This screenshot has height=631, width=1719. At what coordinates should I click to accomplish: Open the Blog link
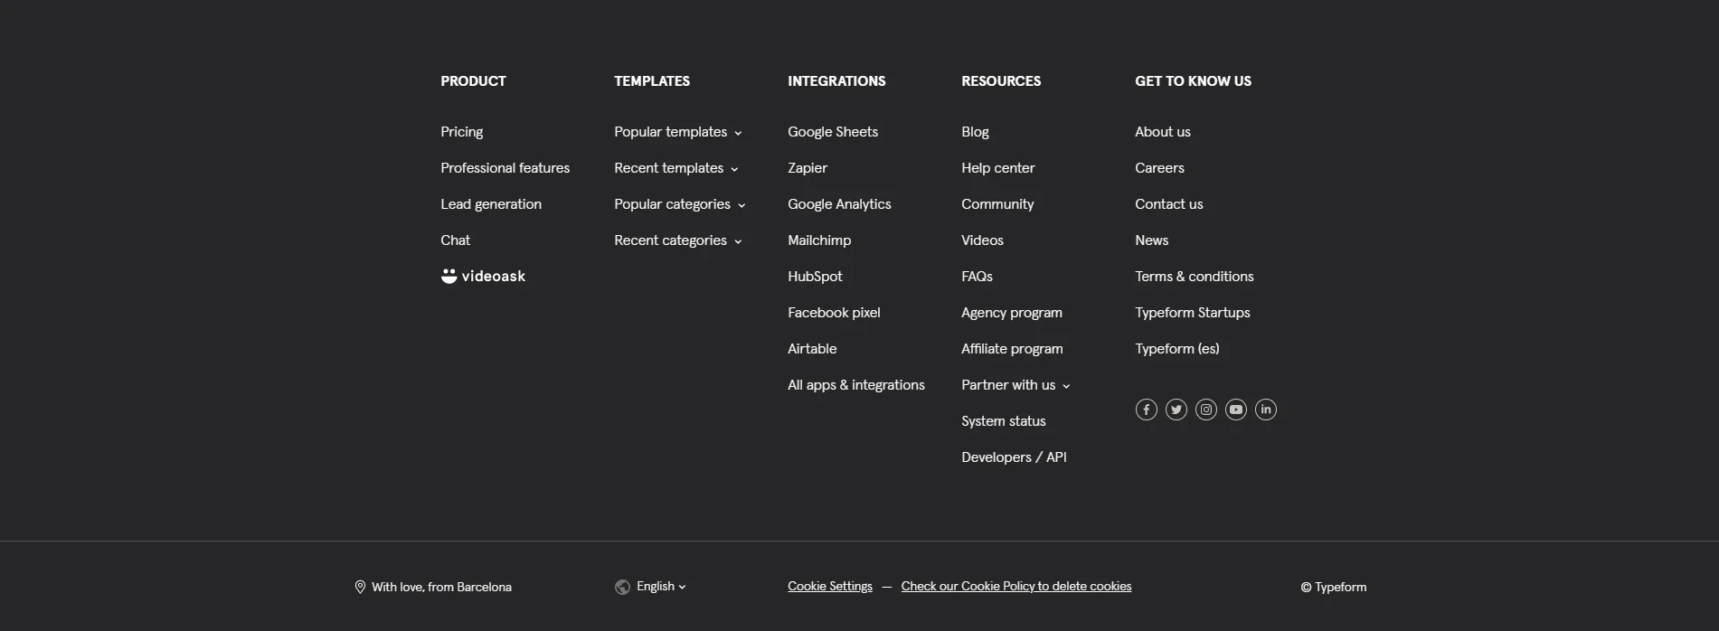975,132
